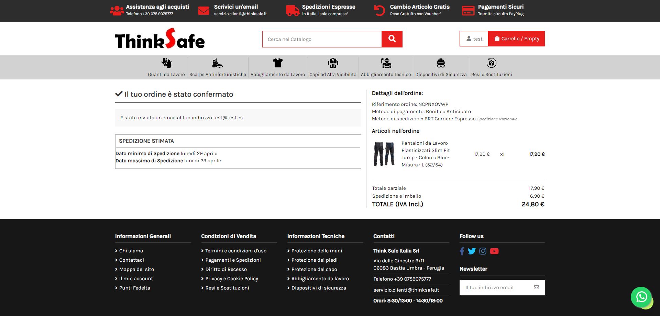The image size is (660, 316).
Task: Click the Data minima di Spedizione line
Action: coord(166,153)
